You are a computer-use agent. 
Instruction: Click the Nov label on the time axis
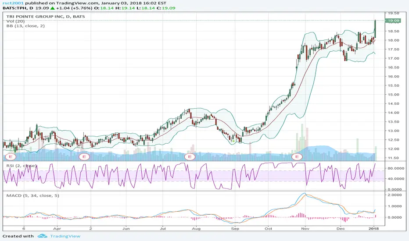[305, 228]
